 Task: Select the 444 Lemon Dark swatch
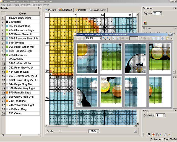pos(7,72)
